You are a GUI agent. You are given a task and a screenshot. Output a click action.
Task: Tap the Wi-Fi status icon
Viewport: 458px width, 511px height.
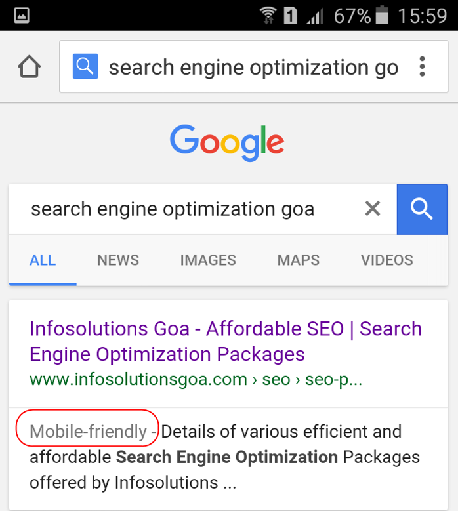(x=268, y=14)
